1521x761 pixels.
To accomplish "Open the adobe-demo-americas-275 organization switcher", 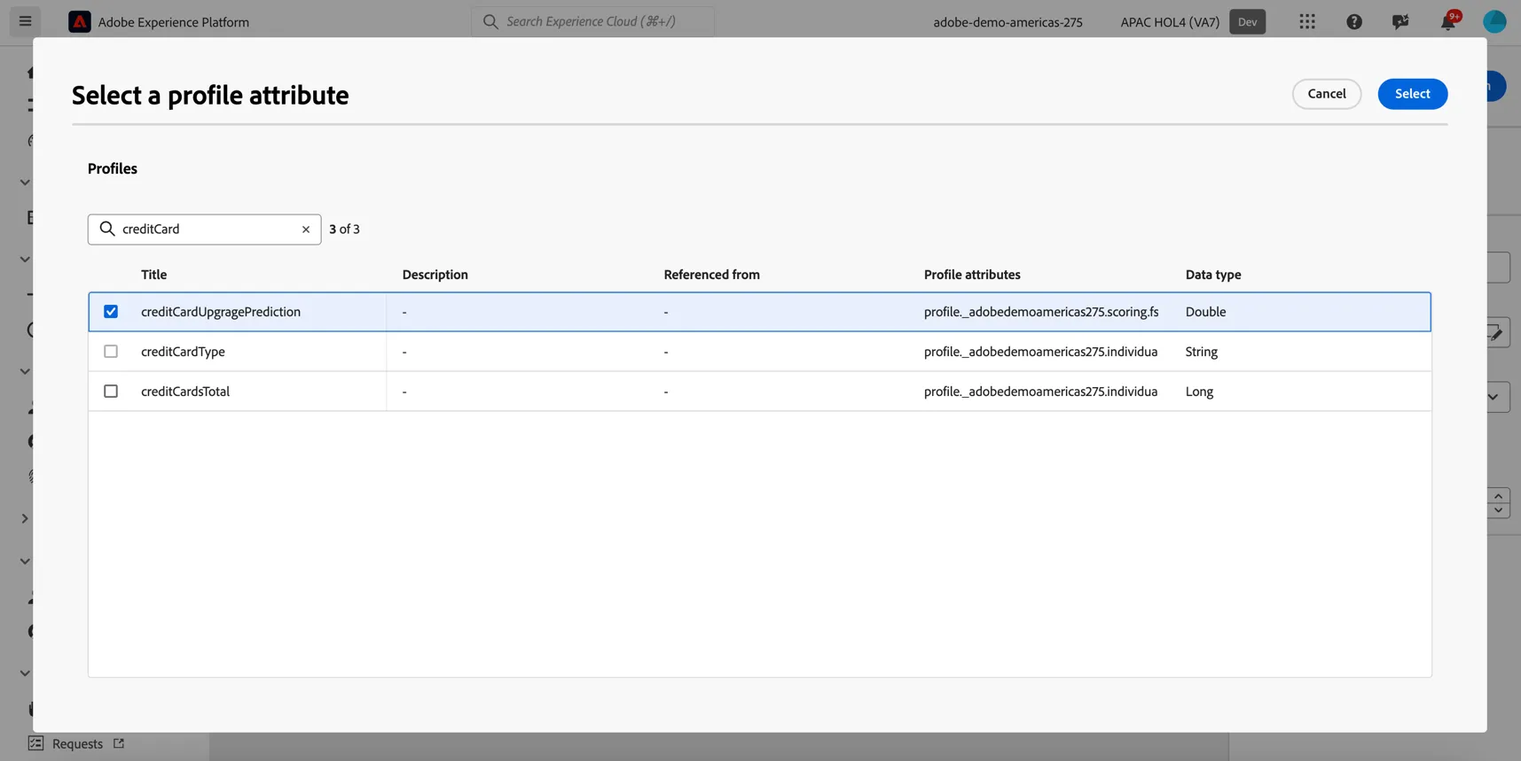I will (x=1007, y=22).
